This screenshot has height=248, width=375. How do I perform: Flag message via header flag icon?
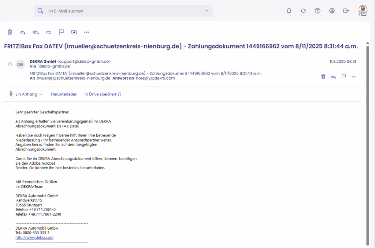[x=344, y=77]
